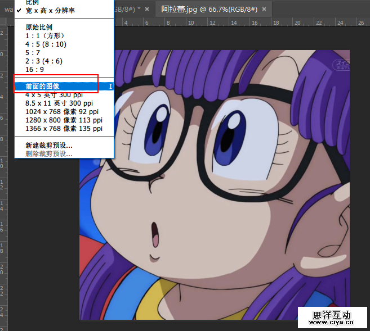Click the greyed 删除裁剪预设... entry
This screenshot has height=331, width=370.
49,153
